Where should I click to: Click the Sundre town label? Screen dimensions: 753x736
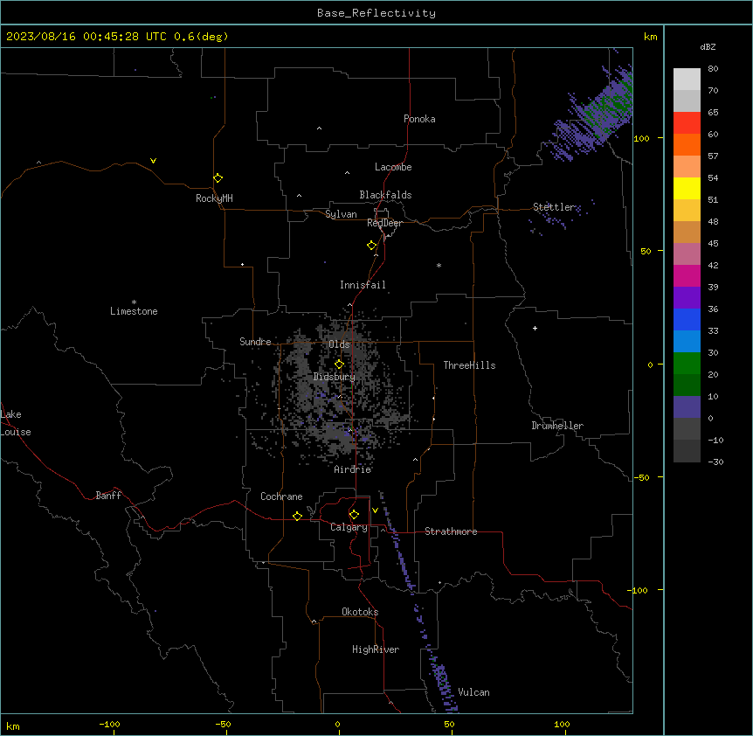255,342
